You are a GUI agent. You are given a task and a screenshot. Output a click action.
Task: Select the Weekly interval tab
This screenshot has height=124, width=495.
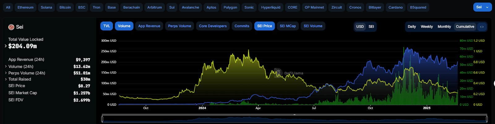tap(427, 27)
